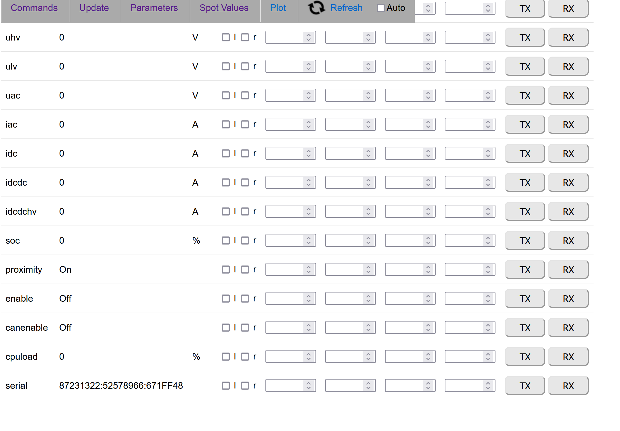This screenshot has height=431, width=620.
Task: Open the Commands tab
Action: pos(34,8)
